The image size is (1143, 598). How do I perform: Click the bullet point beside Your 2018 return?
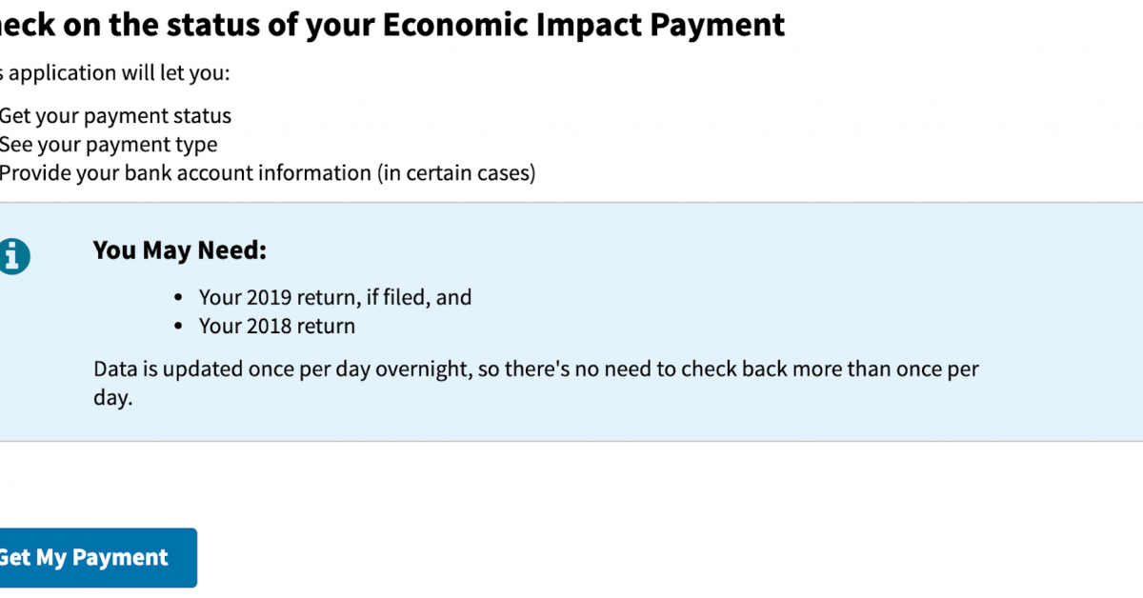coord(177,325)
